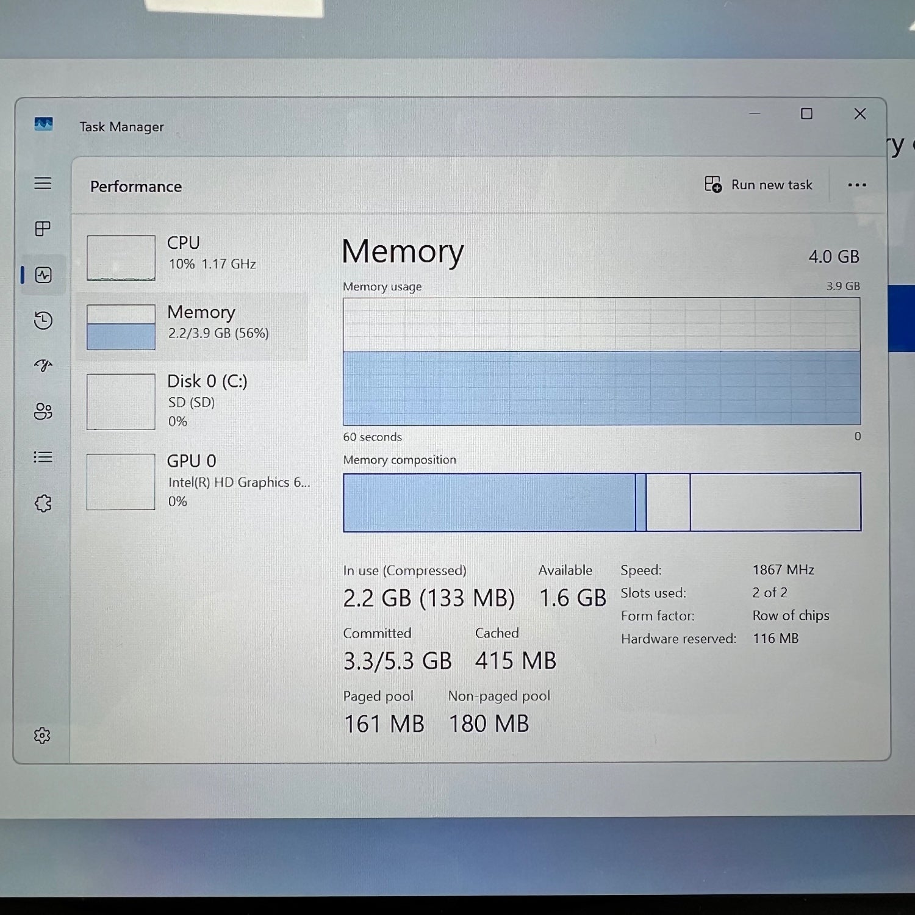Click the Memory usage graph

[601, 361]
